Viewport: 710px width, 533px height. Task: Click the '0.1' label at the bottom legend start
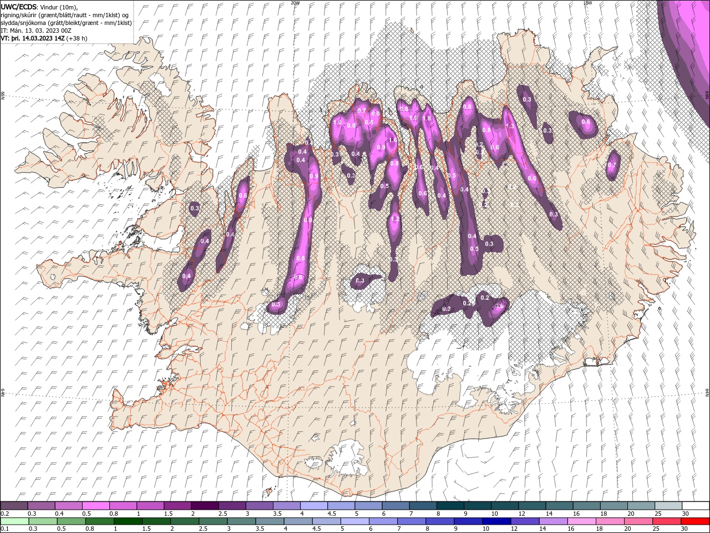4,529
